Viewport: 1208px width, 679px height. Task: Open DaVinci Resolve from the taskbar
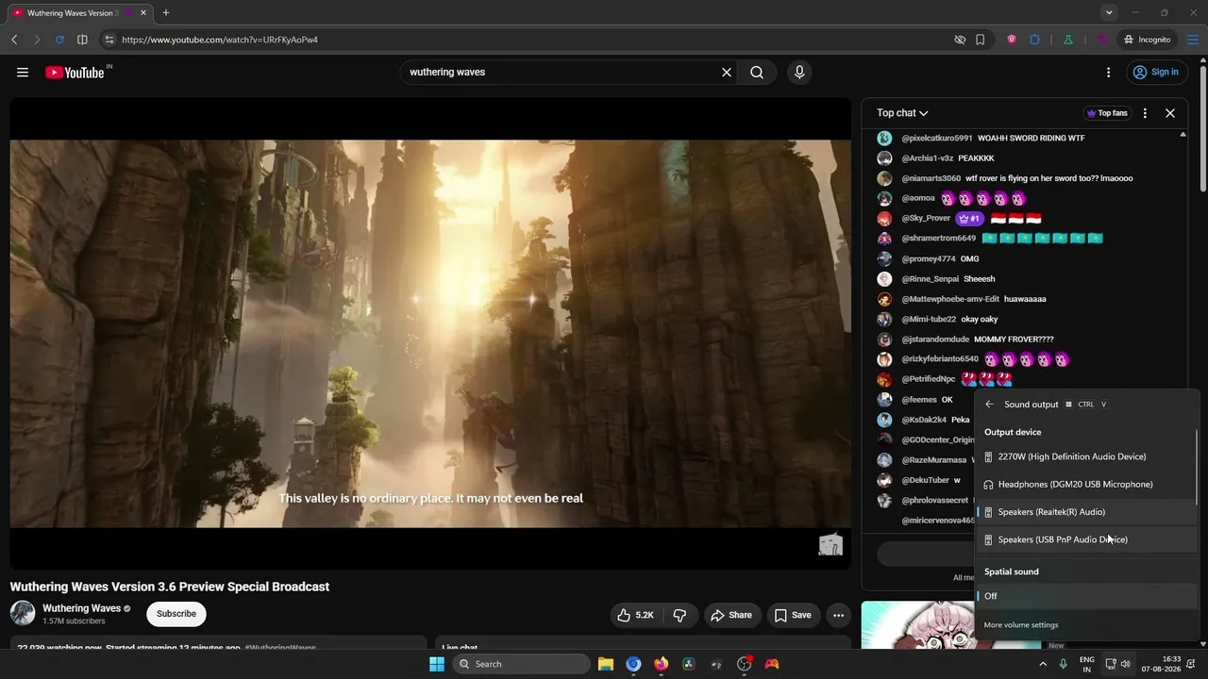point(689,664)
